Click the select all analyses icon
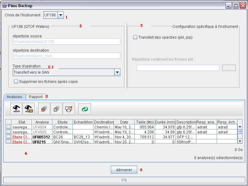The image size is (248, 186). pos(44,109)
